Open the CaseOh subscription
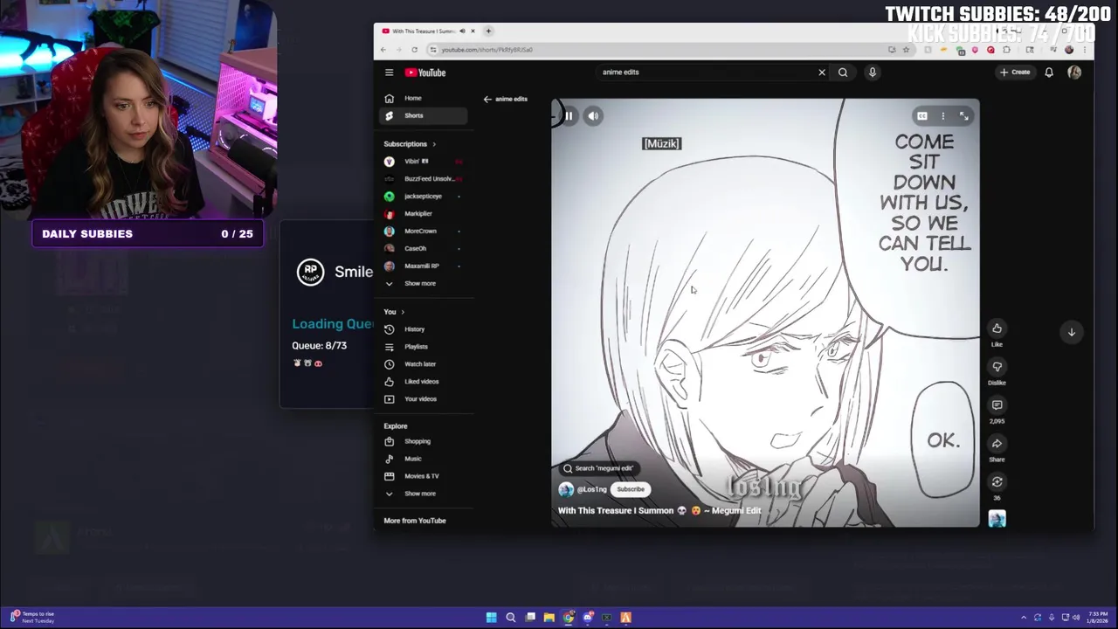This screenshot has width=1118, height=629. pyautogui.click(x=424, y=248)
